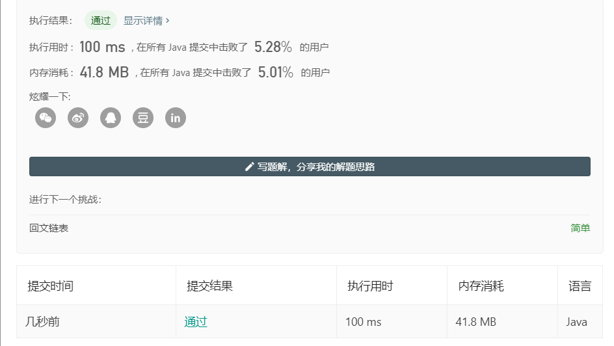This screenshot has height=346, width=614.
Task: Click the 写题解 write solution button
Action: [310, 166]
